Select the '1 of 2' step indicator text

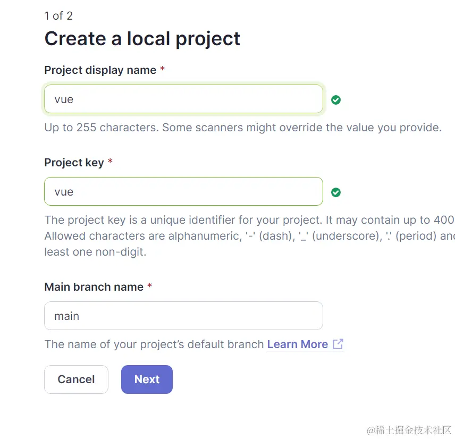[x=58, y=16]
